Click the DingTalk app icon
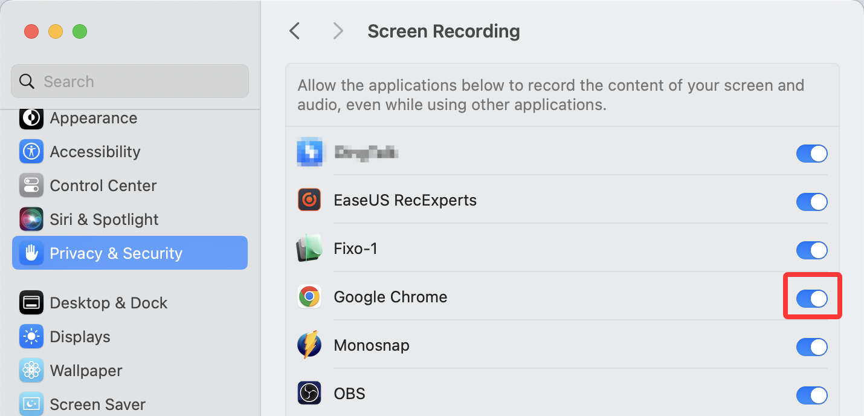Image resolution: width=864 pixels, height=416 pixels. coord(309,152)
